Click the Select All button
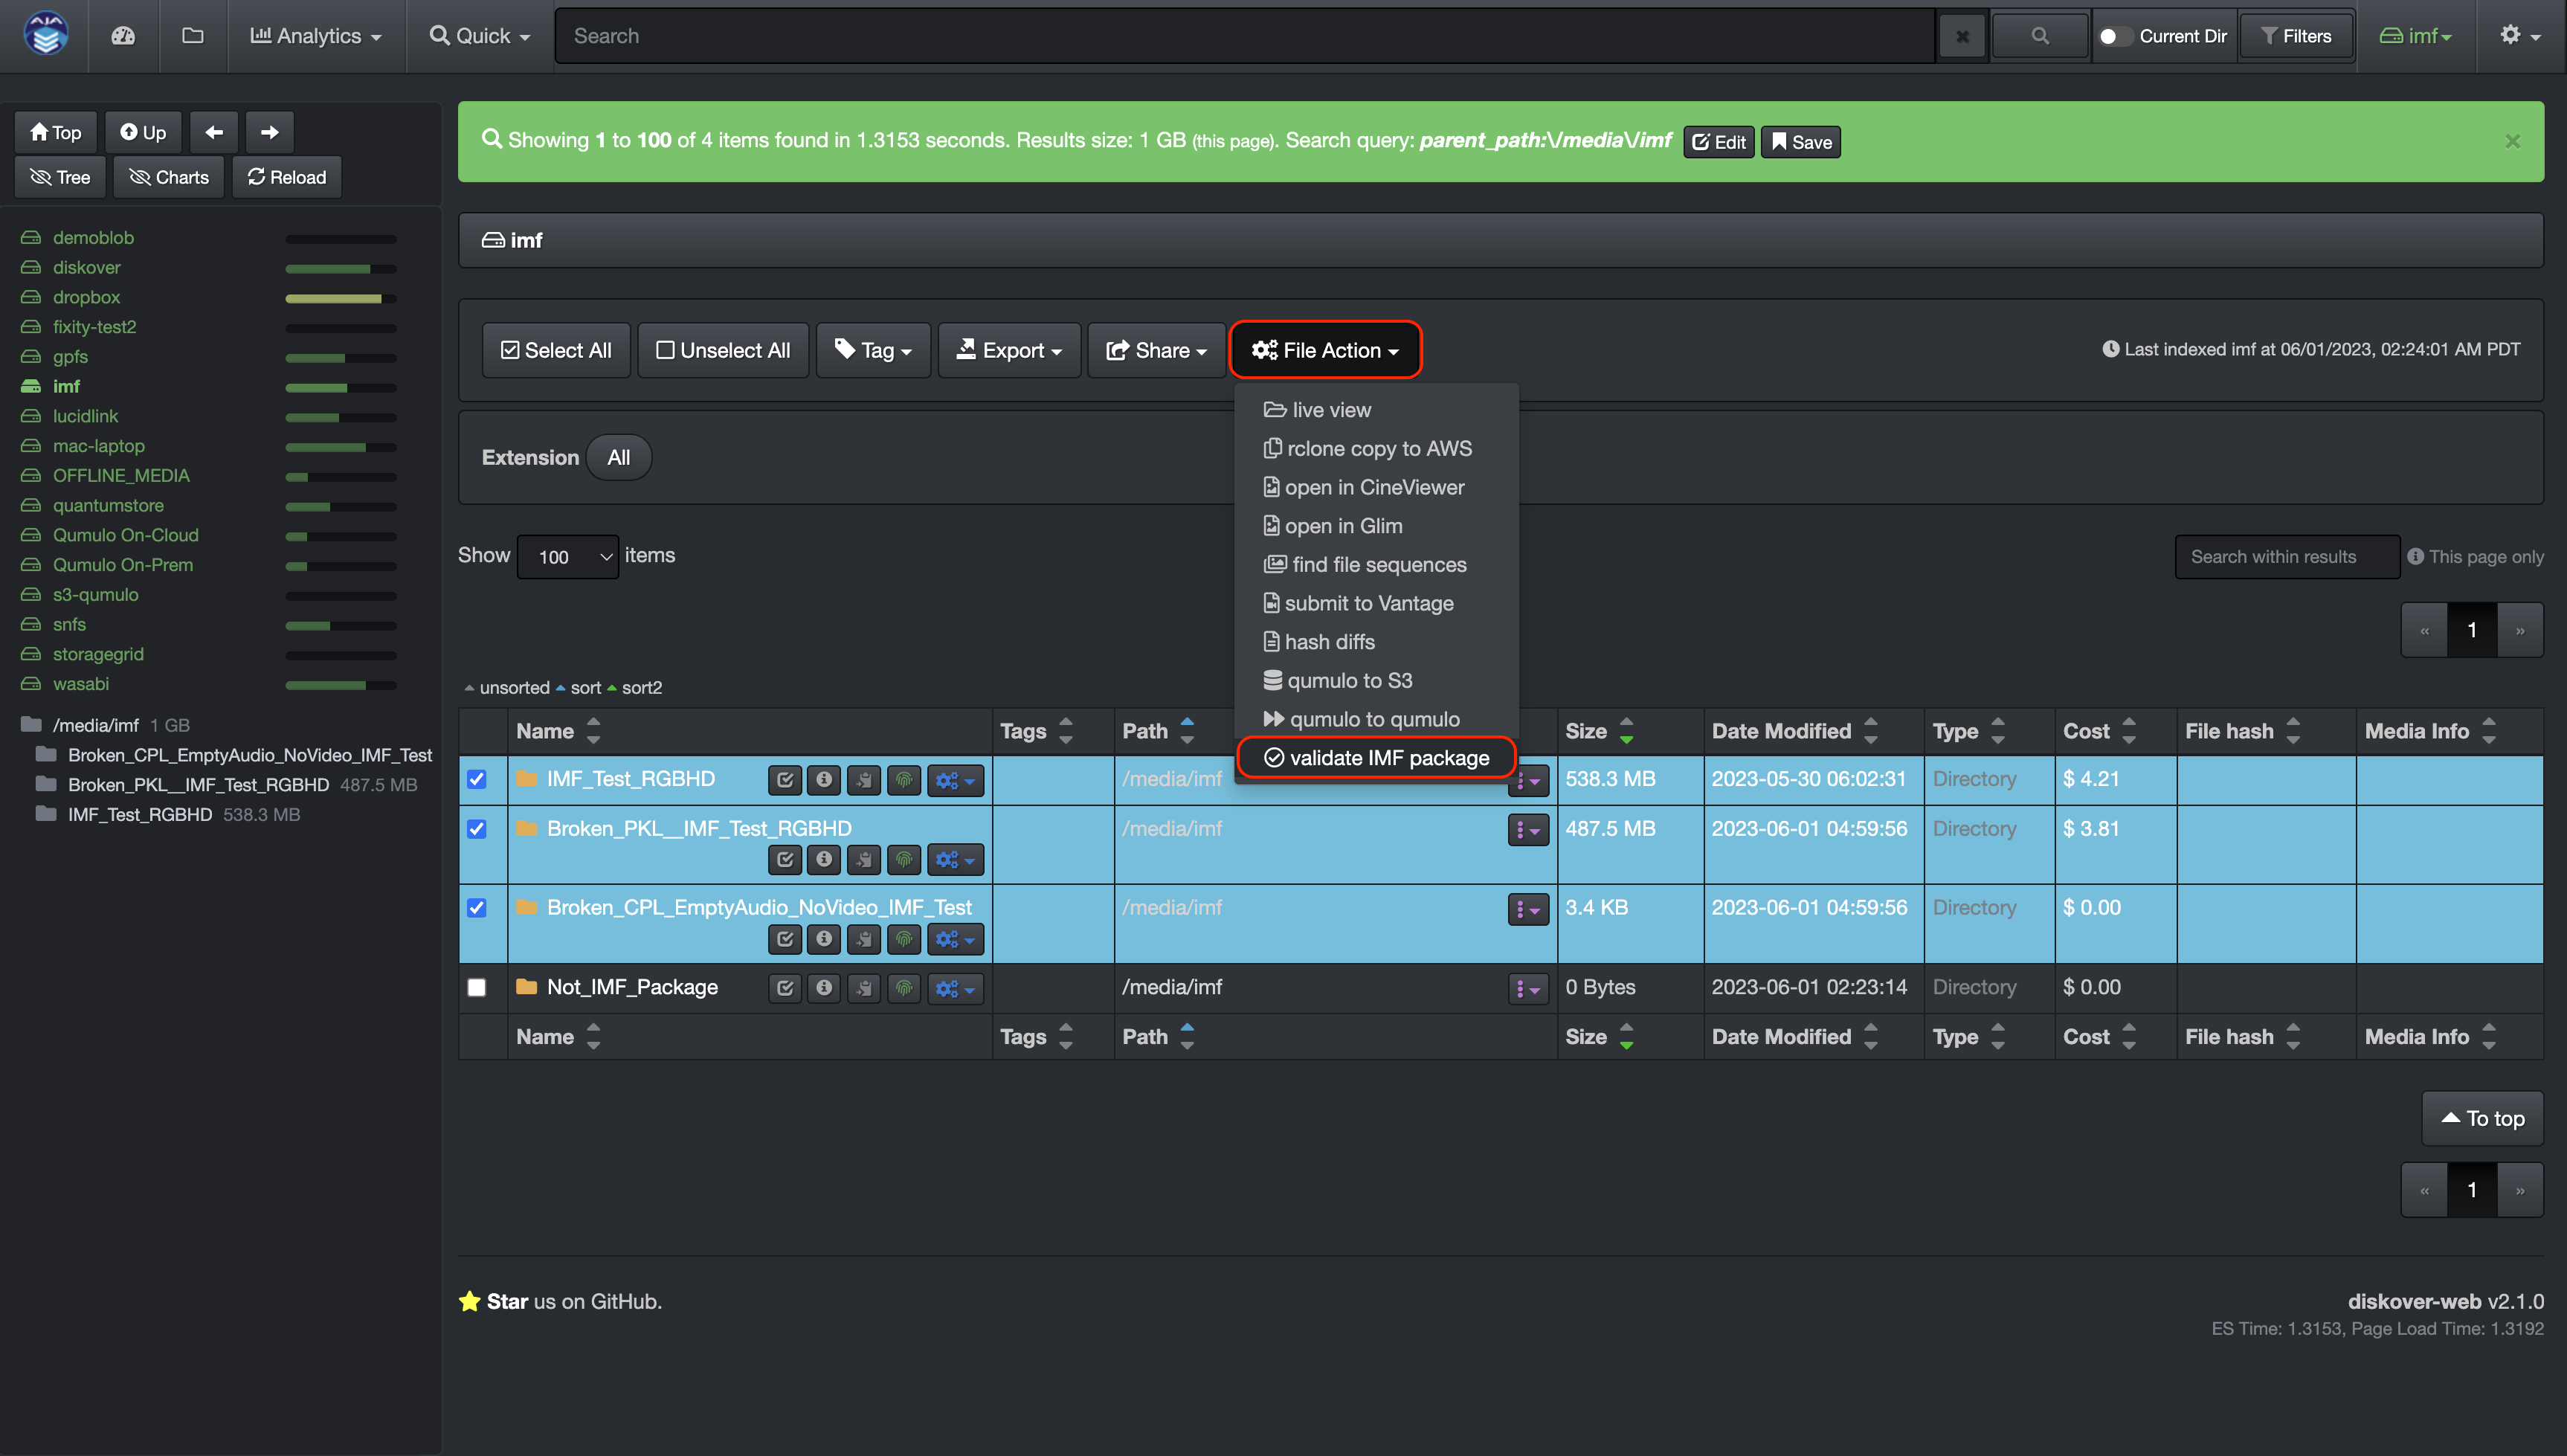 [x=556, y=350]
